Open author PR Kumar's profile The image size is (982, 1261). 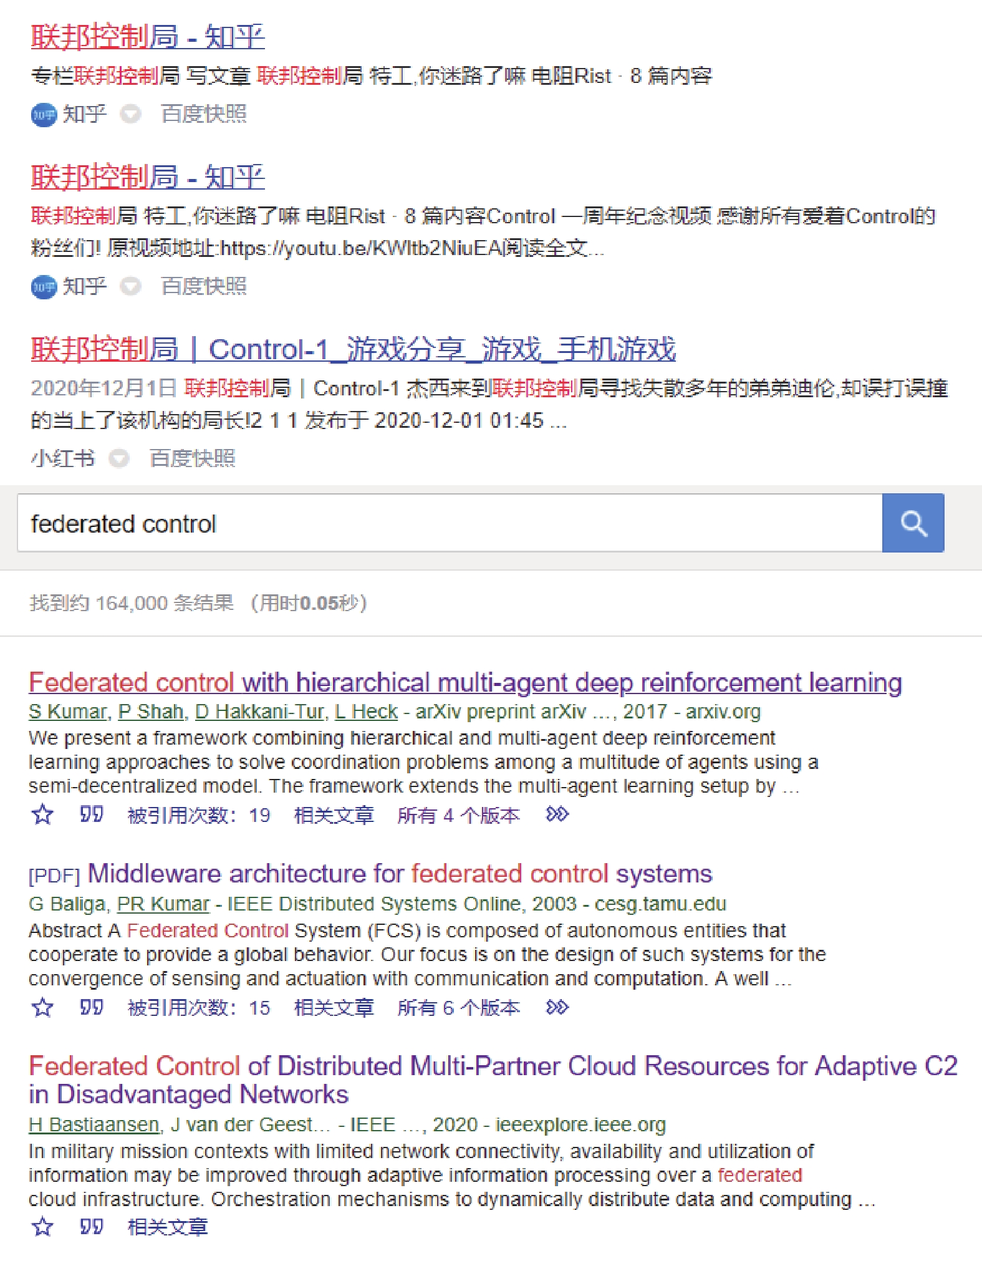[x=163, y=904]
